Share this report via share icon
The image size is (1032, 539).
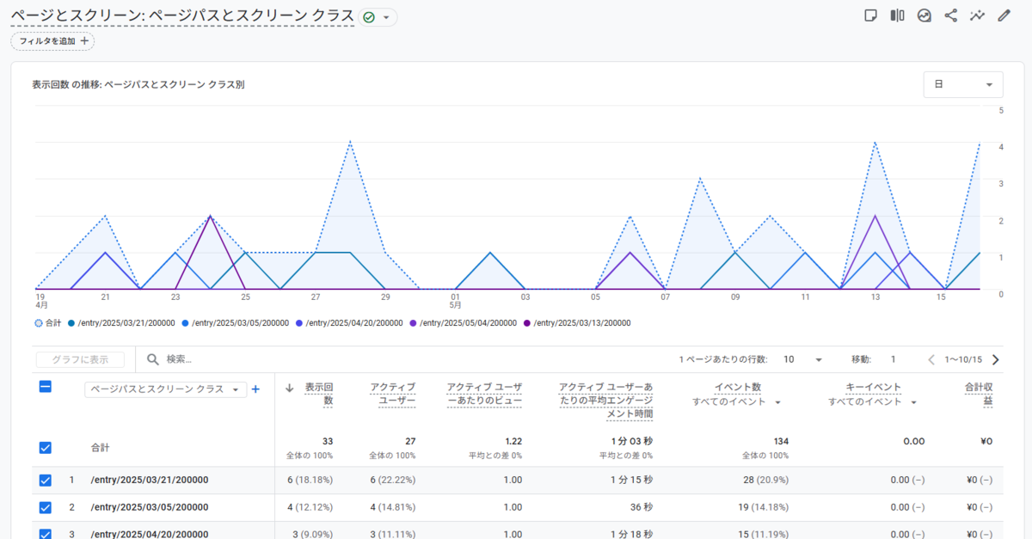tap(950, 15)
